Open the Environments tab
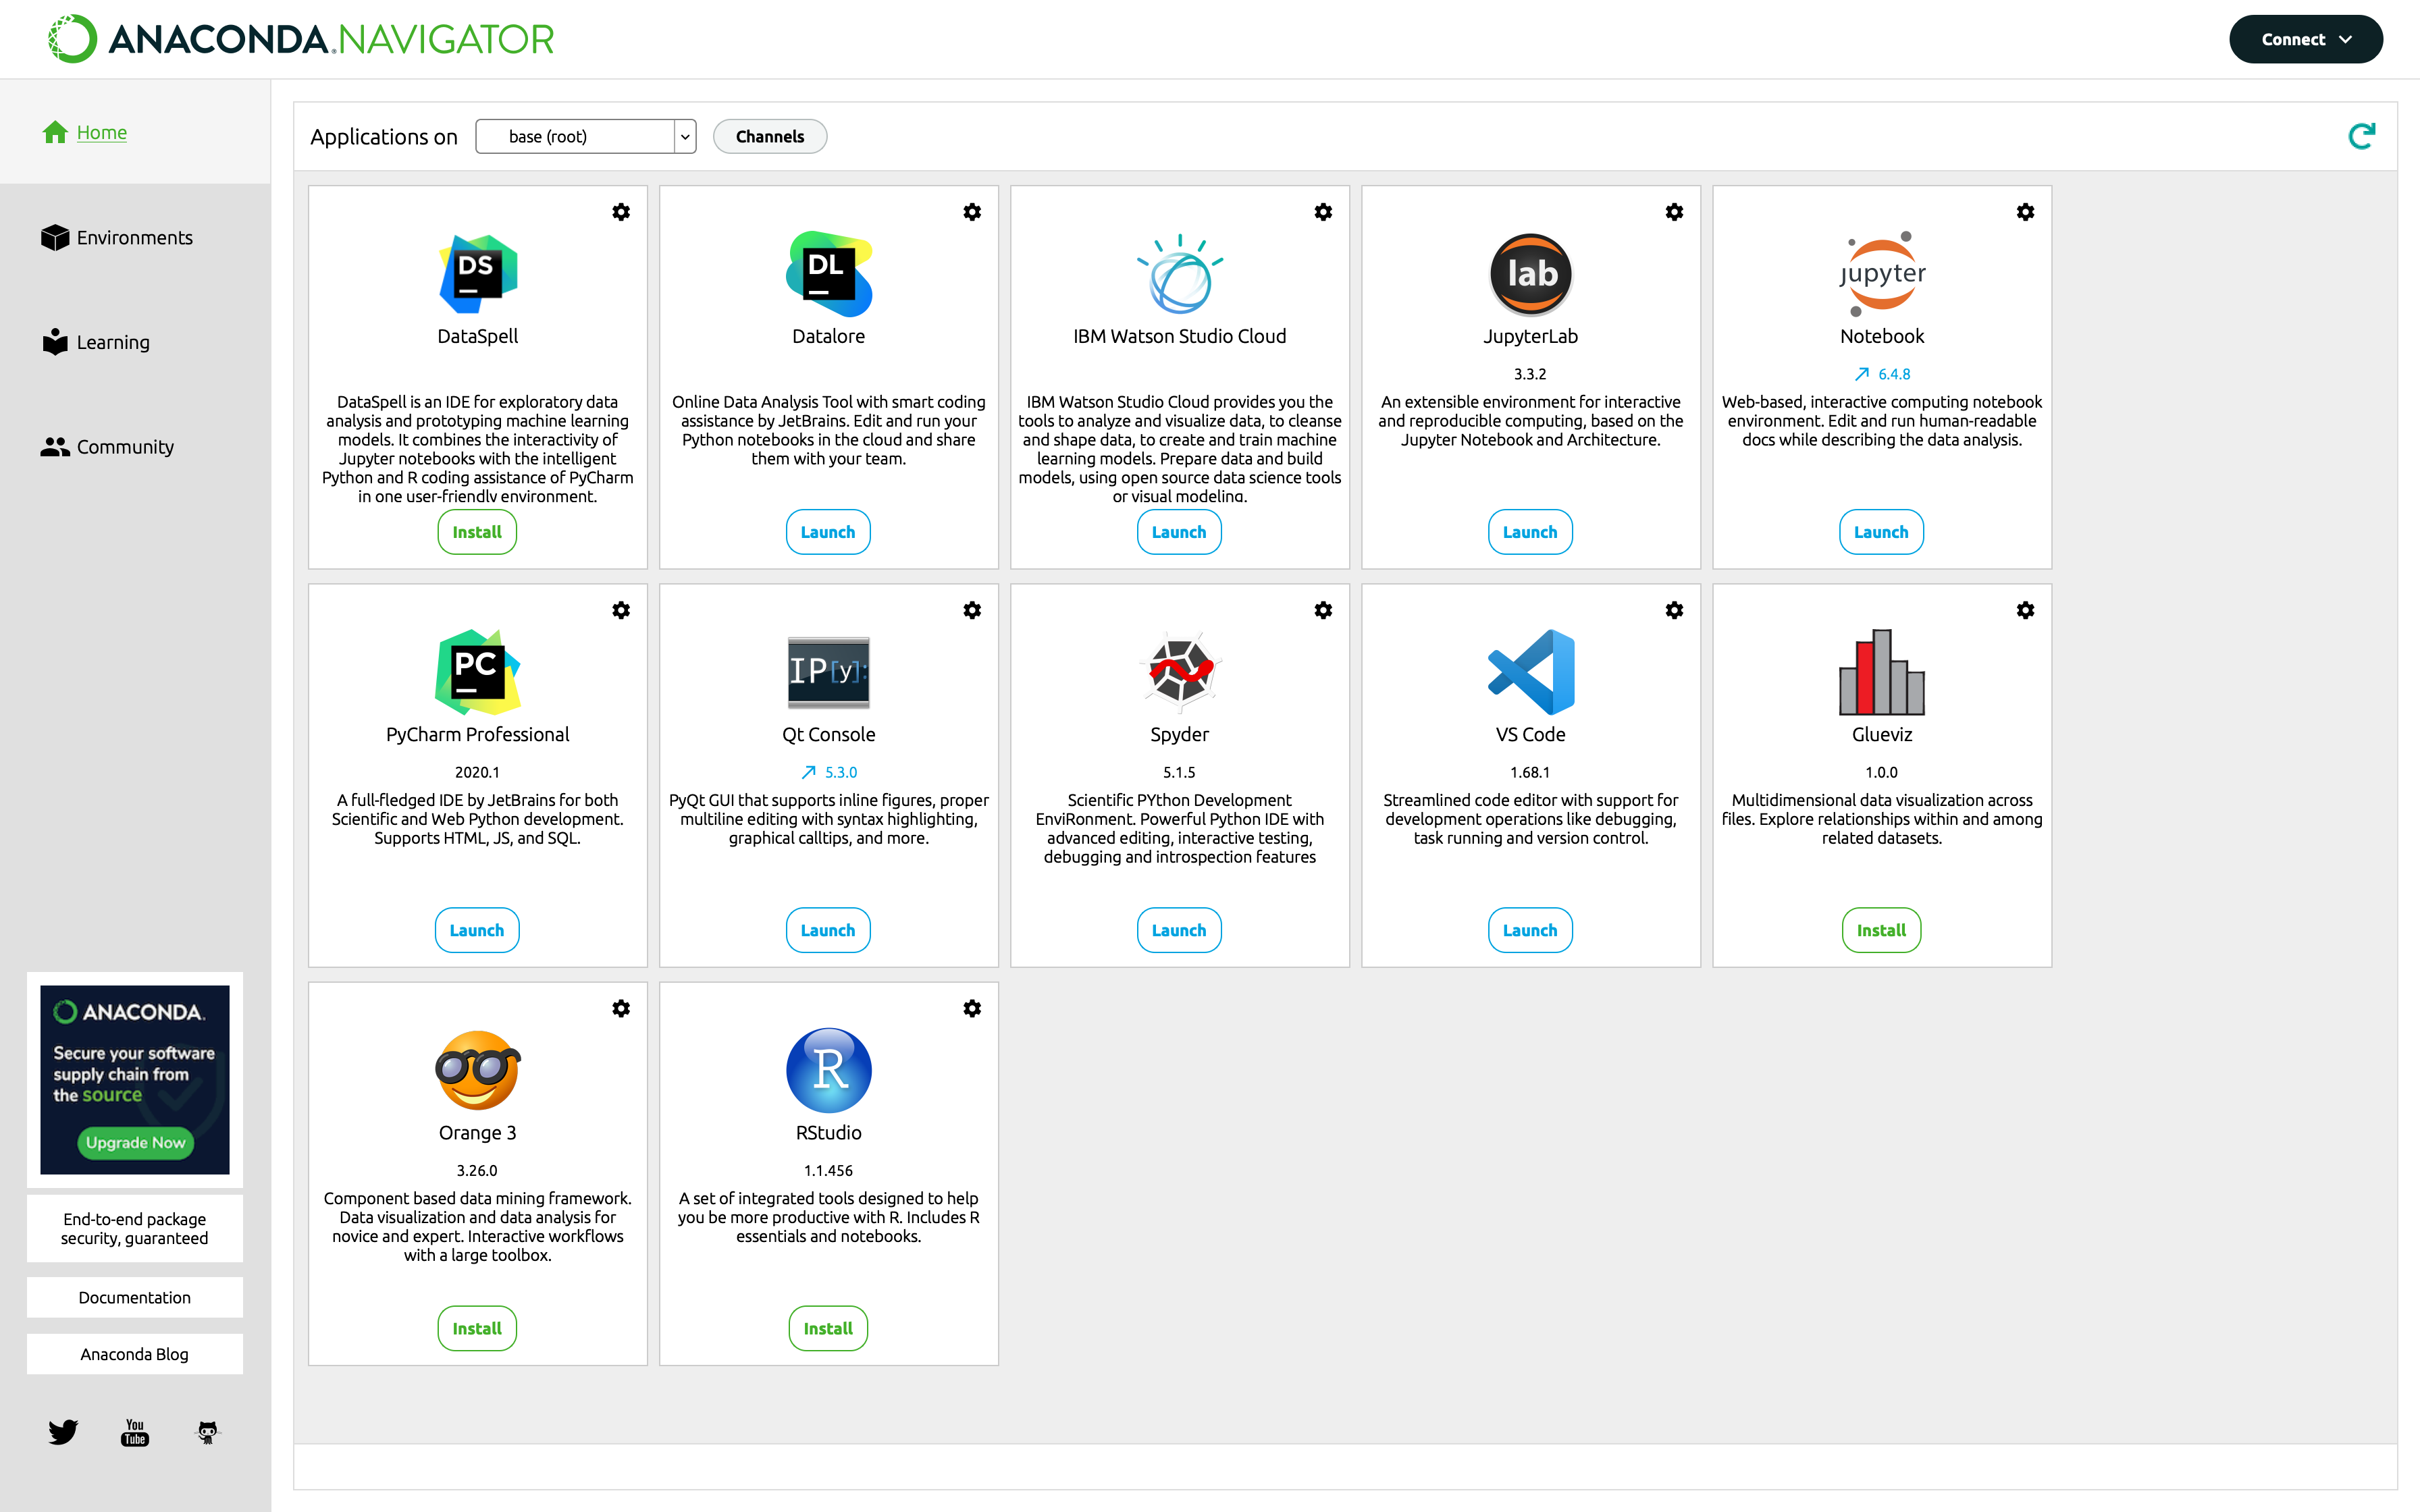This screenshot has height=1512, width=2420. coord(117,237)
